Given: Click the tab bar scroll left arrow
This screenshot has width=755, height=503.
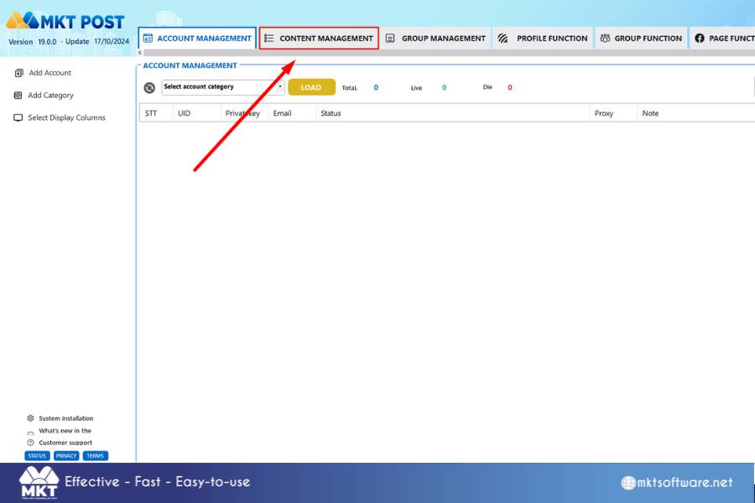Looking at the screenshot, I should point(140,53).
